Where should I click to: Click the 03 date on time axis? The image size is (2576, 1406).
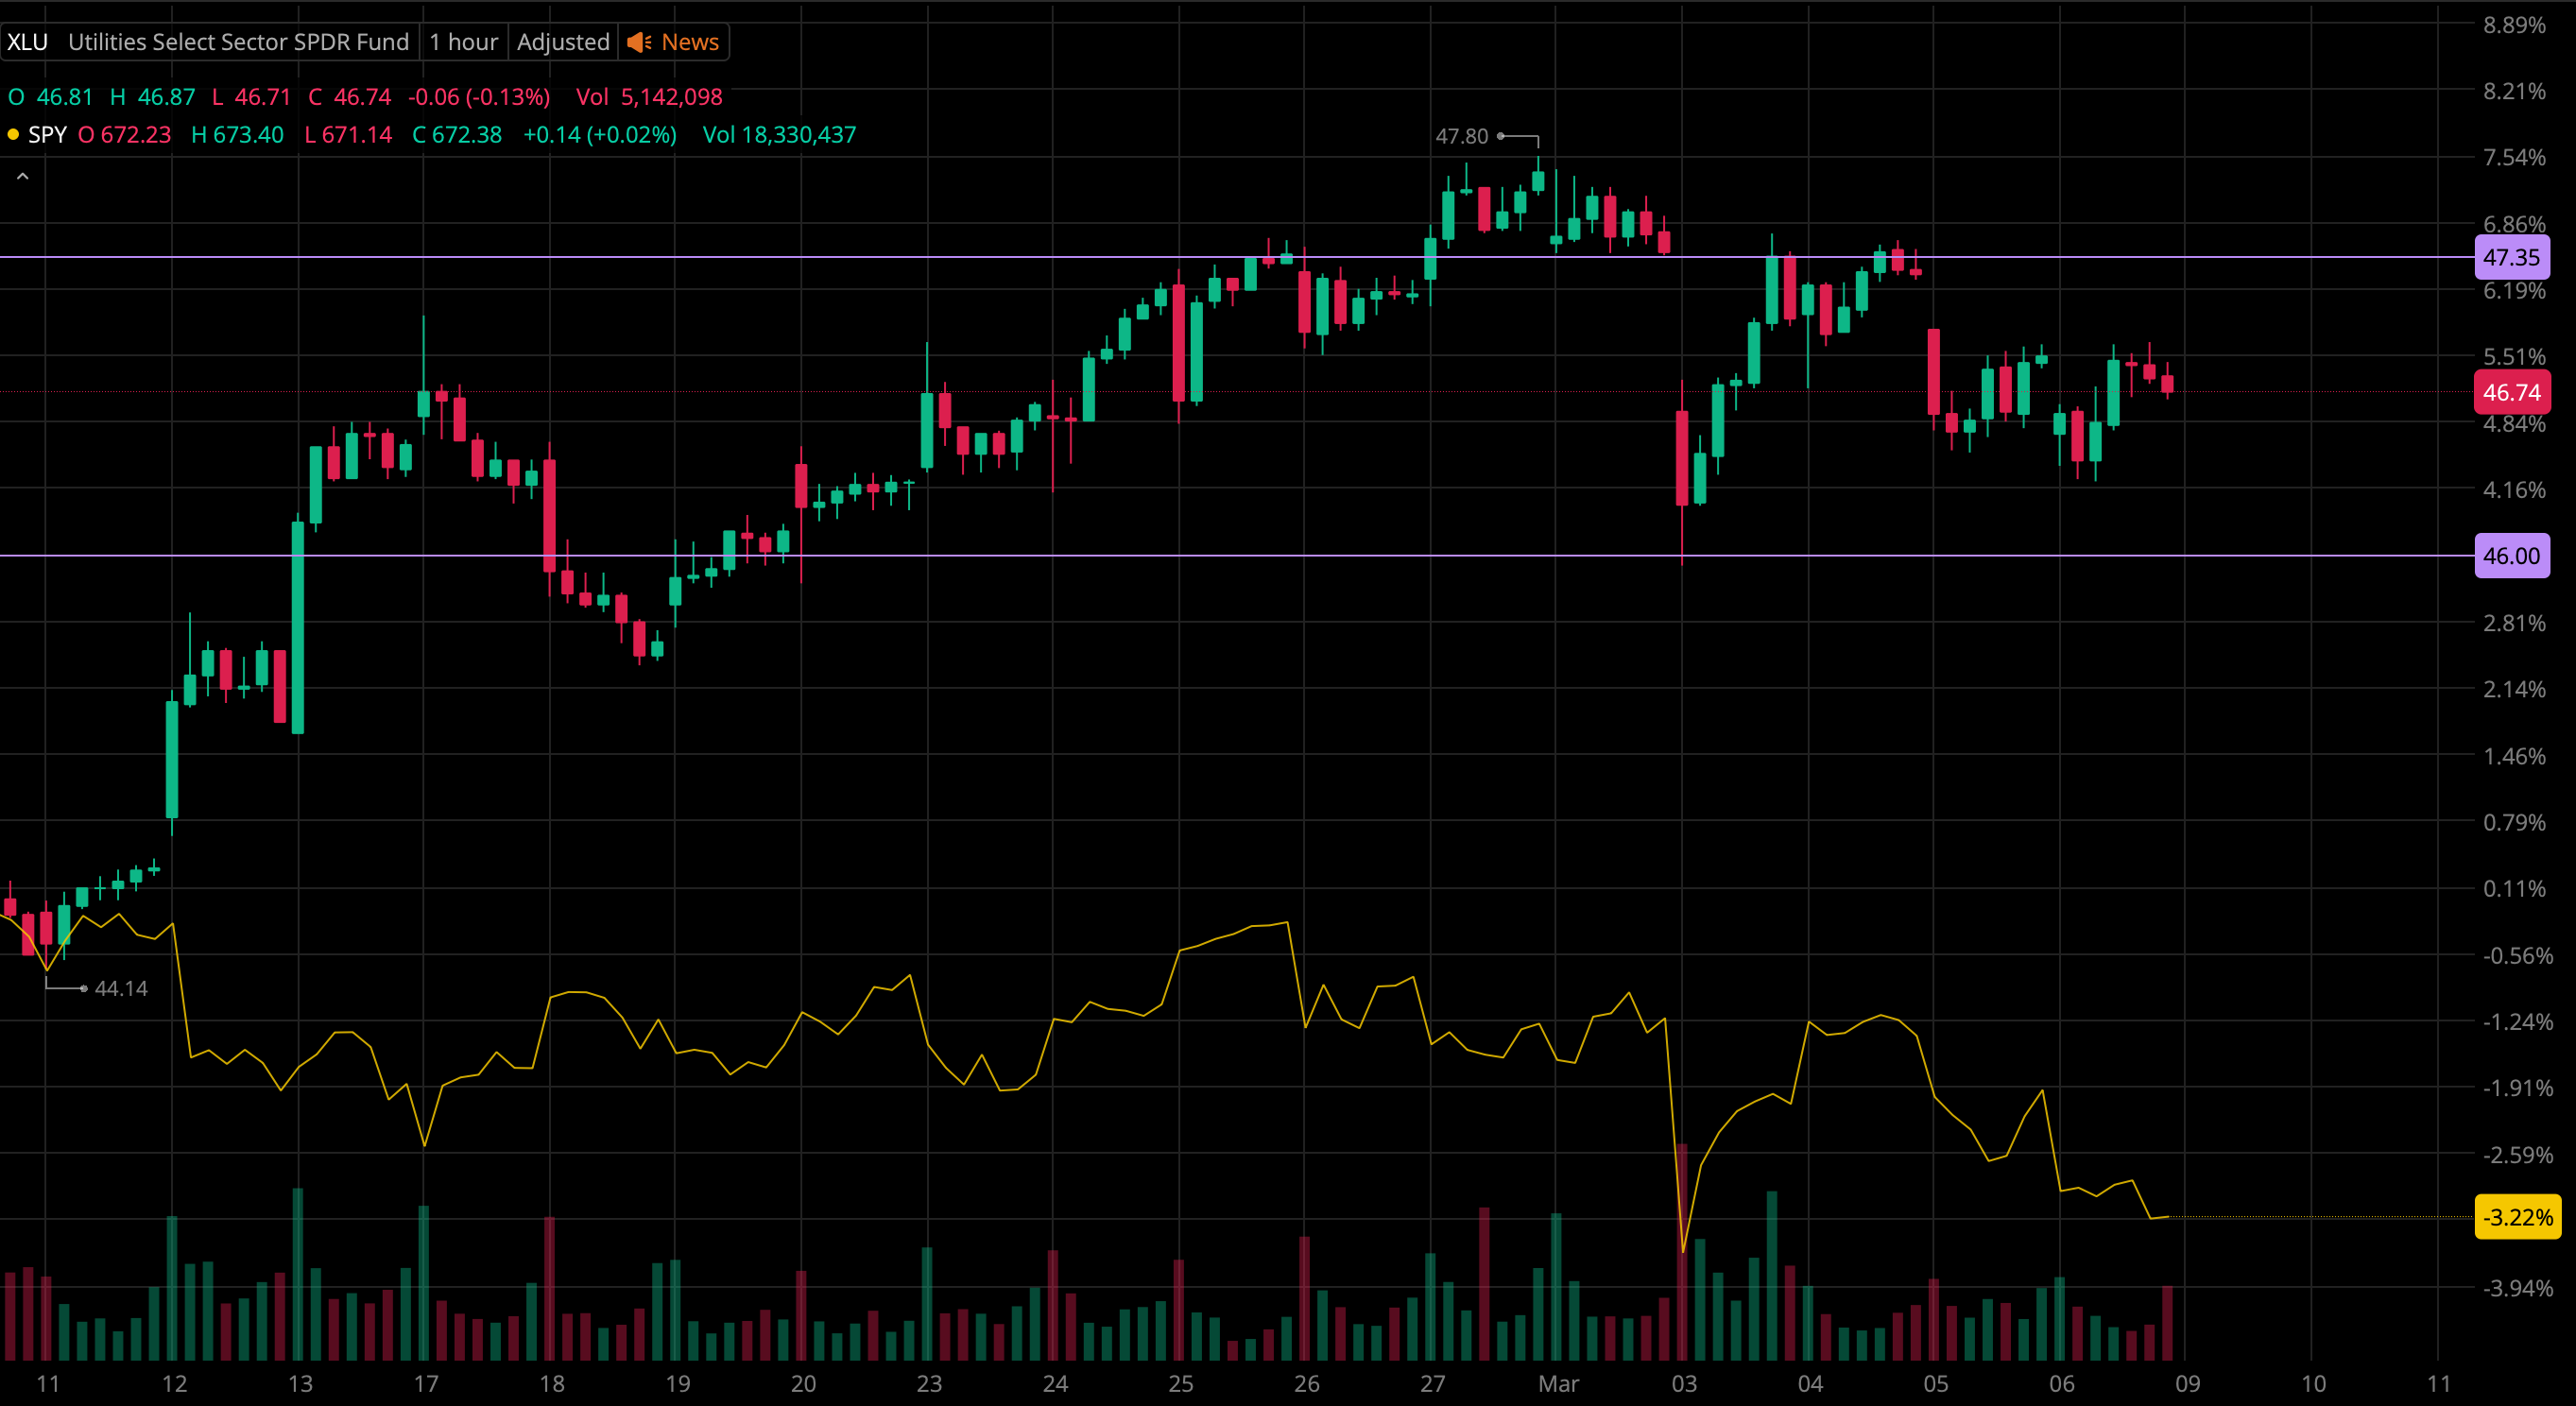[1684, 1384]
